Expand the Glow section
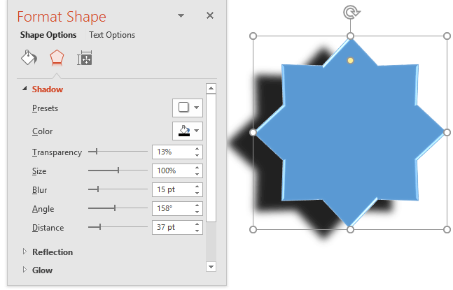This screenshot has height=290, width=453. tap(25, 270)
